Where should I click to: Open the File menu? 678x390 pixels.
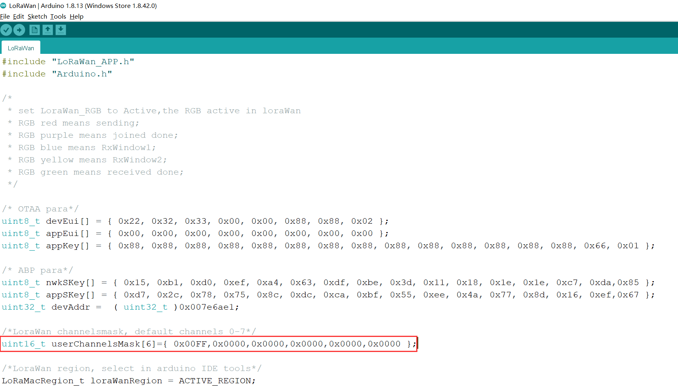pos(5,17)
